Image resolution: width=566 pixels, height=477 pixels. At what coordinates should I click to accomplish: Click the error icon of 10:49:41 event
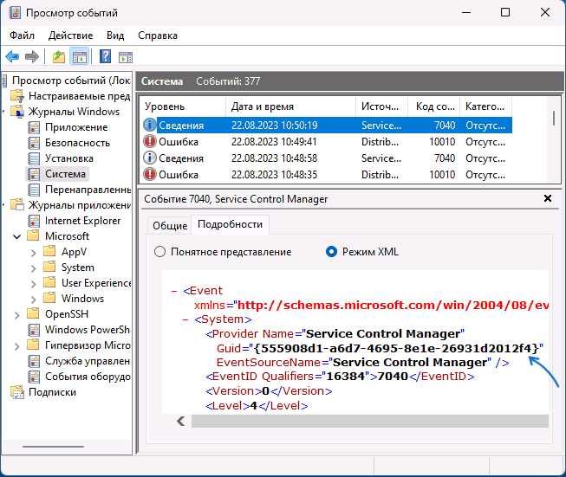click(x=150, y=141)
